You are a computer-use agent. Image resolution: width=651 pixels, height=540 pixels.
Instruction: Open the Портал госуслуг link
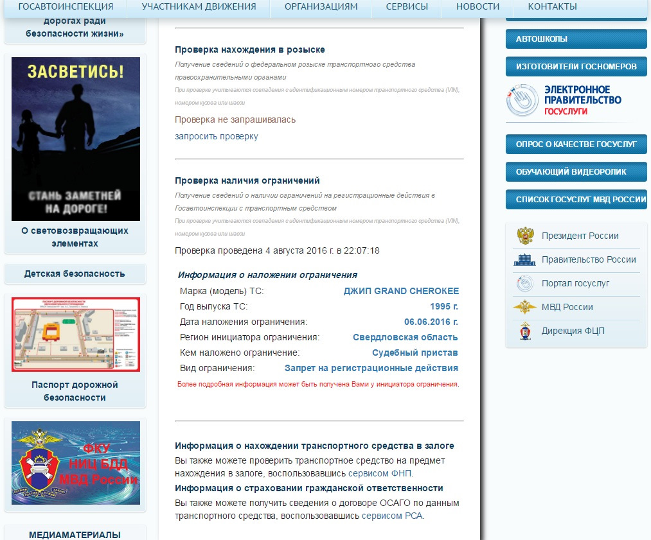tap(575, 283)
